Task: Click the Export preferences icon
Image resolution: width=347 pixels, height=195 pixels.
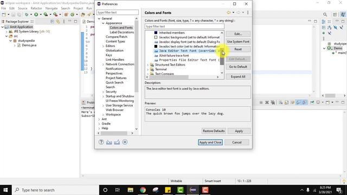Action: point(117,142)
